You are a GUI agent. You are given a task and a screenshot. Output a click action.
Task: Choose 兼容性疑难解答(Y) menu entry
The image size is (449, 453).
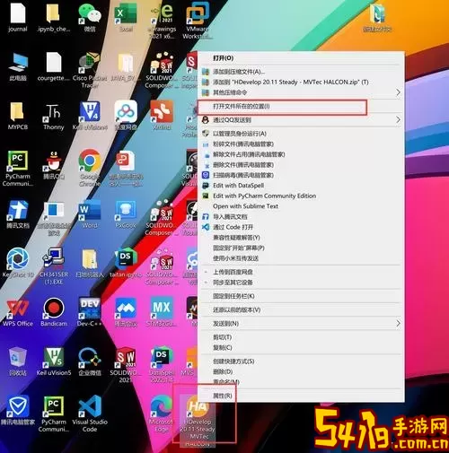pos(236,238)
